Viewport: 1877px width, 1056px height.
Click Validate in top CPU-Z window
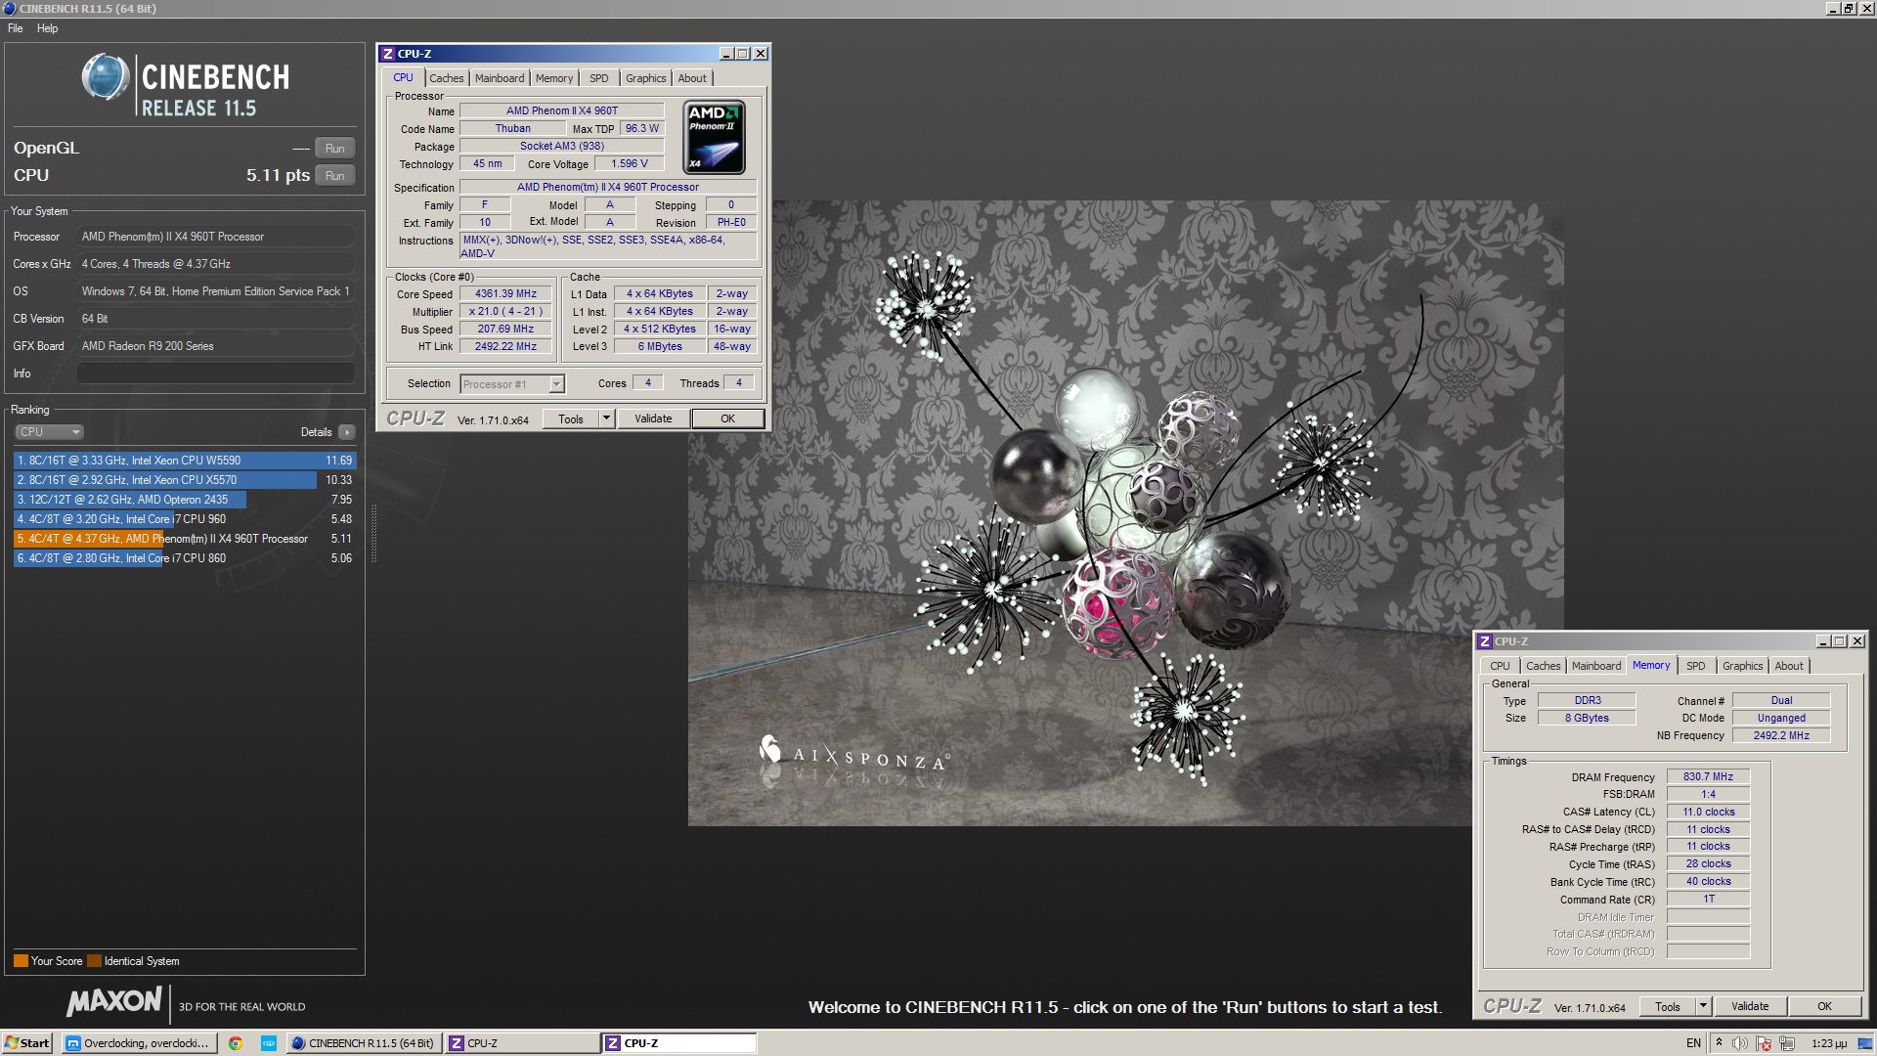pyautogui.click(x=653, y=419)
